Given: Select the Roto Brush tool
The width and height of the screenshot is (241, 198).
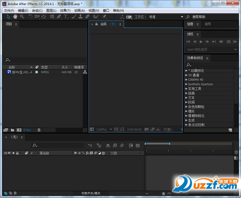Looking at the screenshot, I should [95, 17].
